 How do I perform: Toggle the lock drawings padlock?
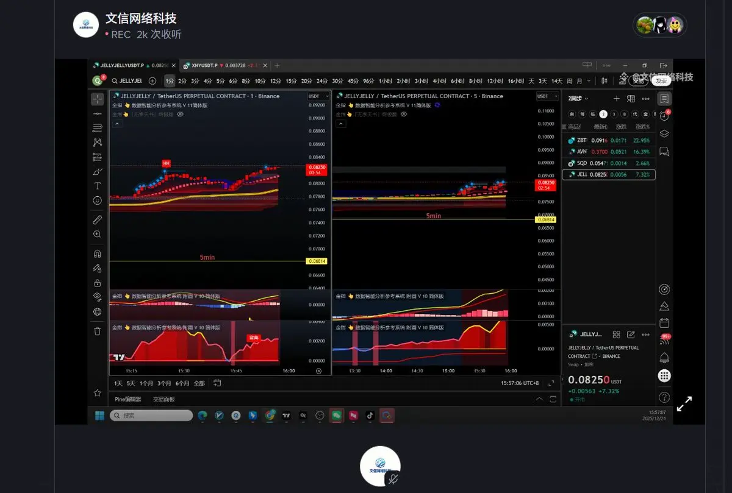[98, 283]
